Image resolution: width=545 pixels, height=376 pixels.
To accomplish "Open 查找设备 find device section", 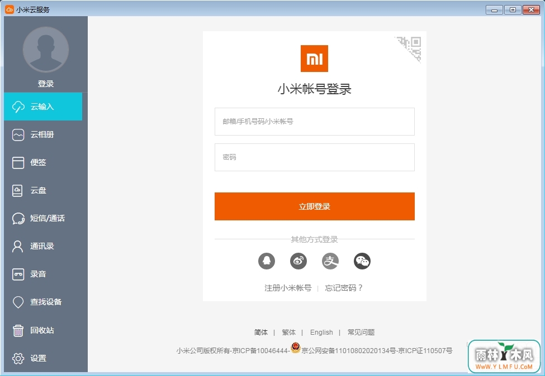I will point(43,302).
